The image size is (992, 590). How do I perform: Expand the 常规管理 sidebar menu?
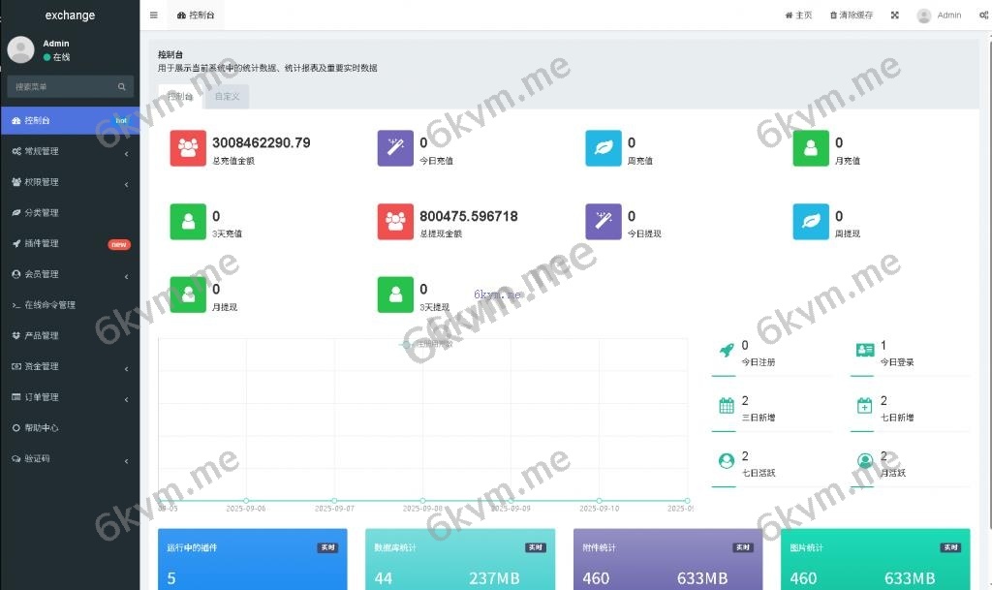click(x=70, y=151)
